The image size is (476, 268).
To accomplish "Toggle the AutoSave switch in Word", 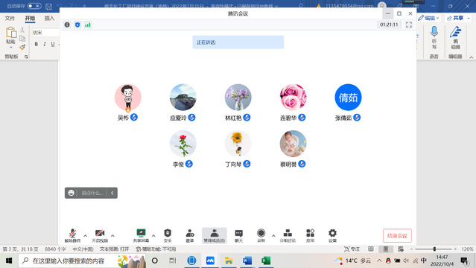I will point(34,6).
